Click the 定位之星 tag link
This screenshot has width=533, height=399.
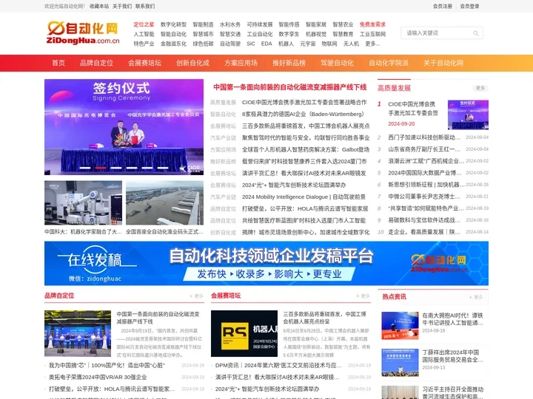pos(144,24)
